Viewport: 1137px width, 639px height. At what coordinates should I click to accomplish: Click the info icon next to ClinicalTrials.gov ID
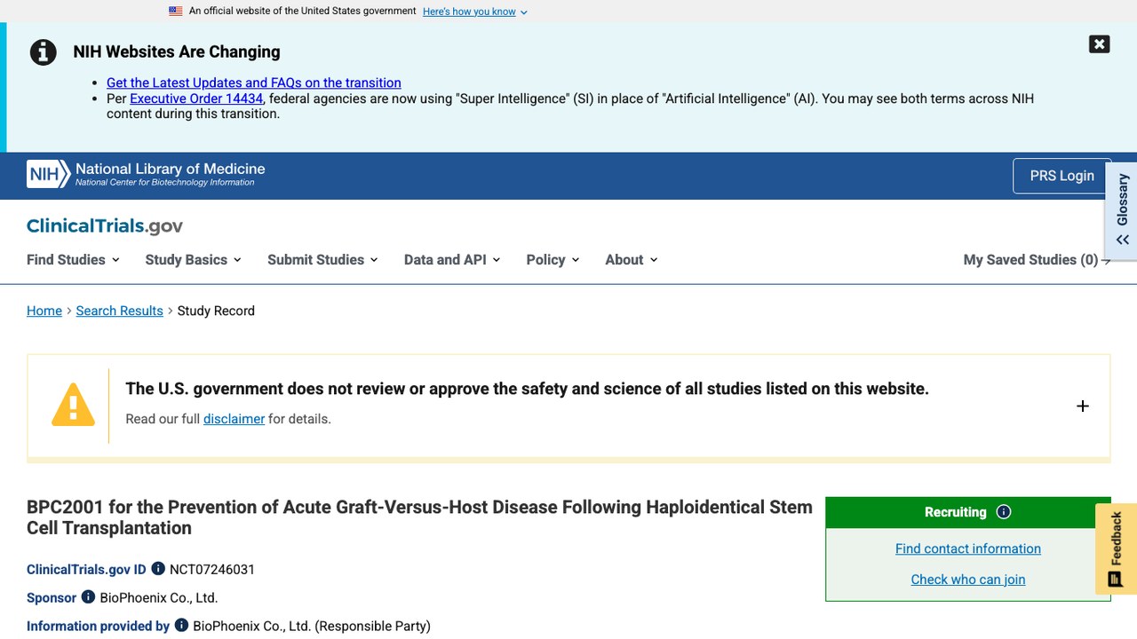click(x=158, y=569)
